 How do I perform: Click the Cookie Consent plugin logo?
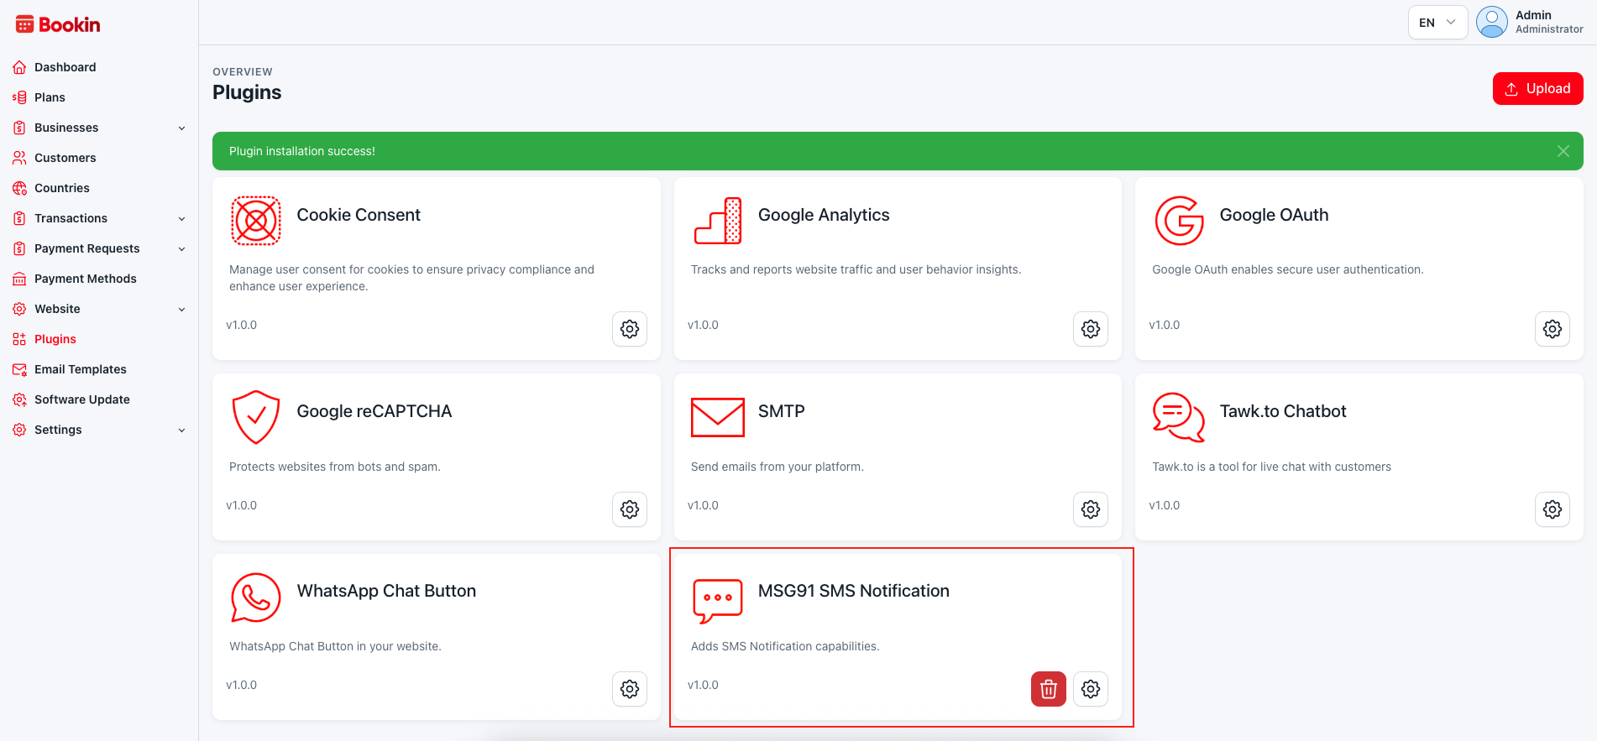[256, 221]
